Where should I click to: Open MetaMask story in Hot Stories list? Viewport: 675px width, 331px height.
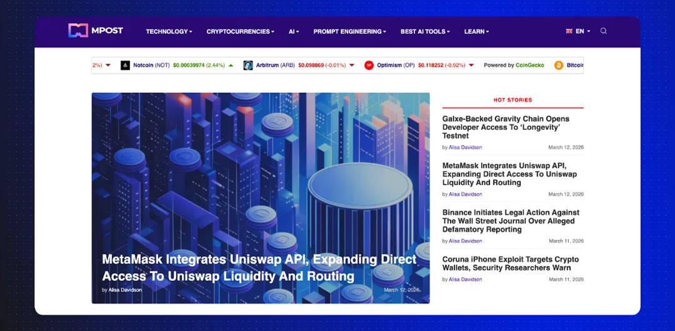click(x=510, y=174)
